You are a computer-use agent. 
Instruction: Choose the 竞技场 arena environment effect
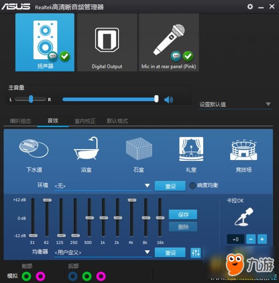(244, 156)
